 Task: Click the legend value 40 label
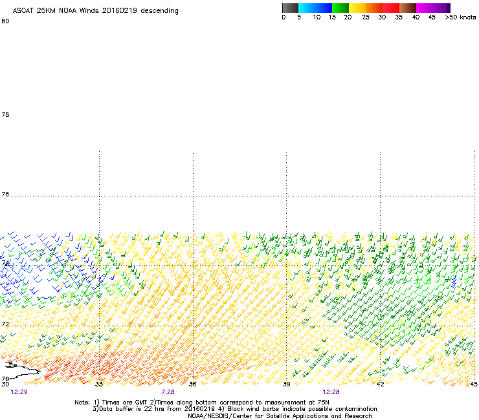[416, 17]
